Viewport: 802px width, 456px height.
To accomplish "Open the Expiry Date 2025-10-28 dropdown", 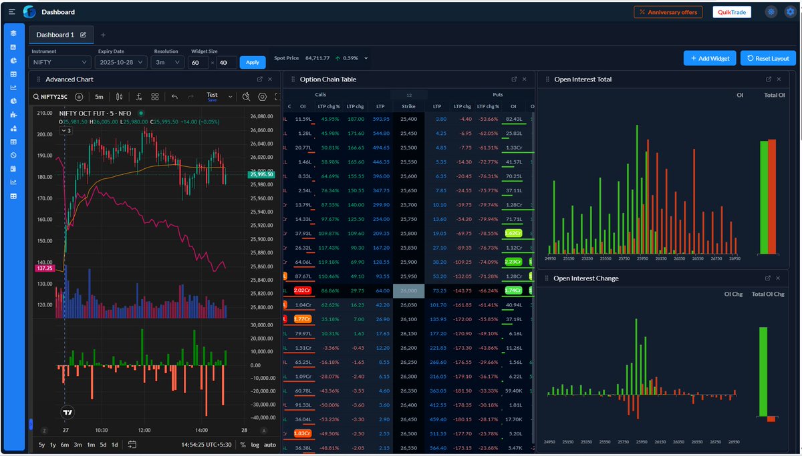I will coord(121,61).
